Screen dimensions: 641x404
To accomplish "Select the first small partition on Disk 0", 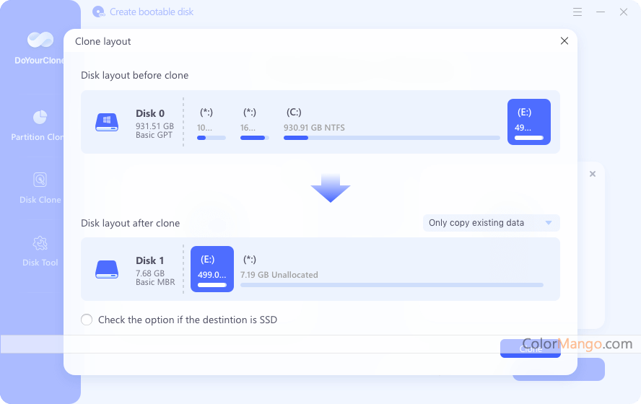I will coord(211,123).
